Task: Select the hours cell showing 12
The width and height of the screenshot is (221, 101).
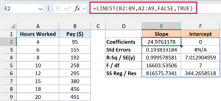Action: 38,73
